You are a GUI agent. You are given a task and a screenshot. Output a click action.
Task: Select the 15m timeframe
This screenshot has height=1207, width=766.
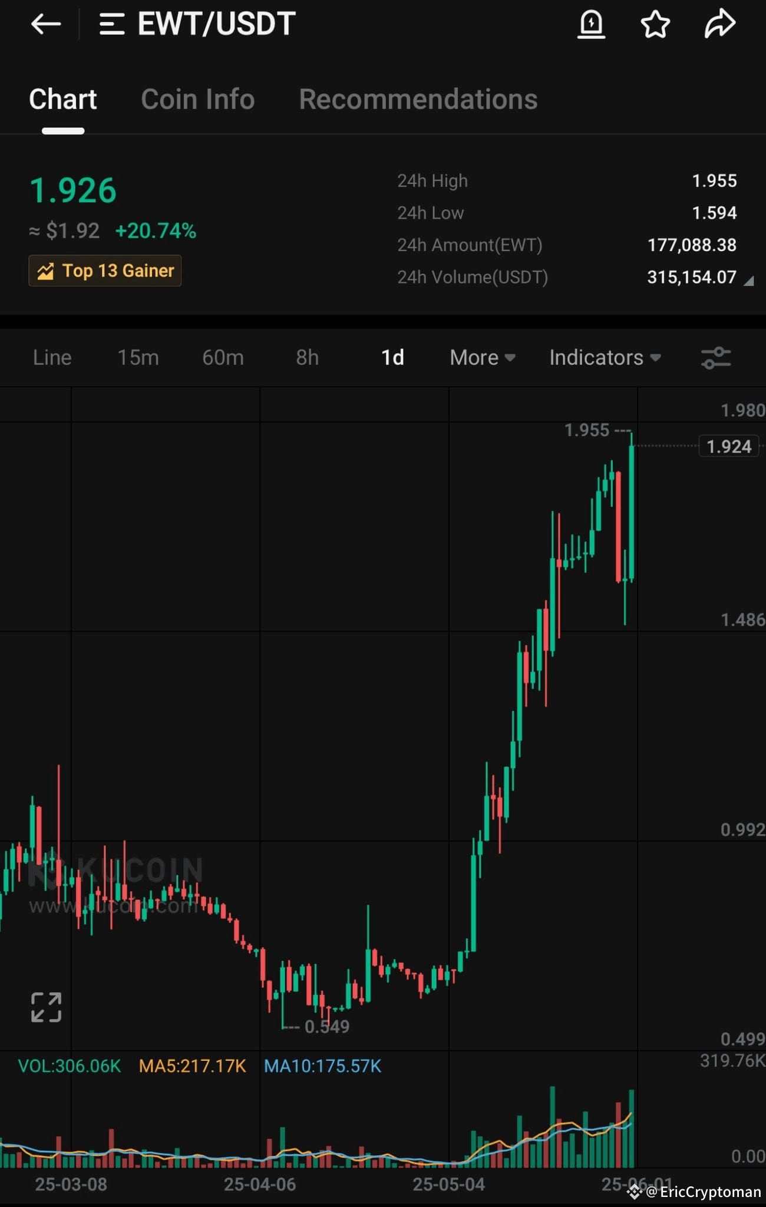[138, 358]
